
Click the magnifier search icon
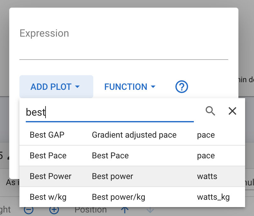[x=210, y=111]
